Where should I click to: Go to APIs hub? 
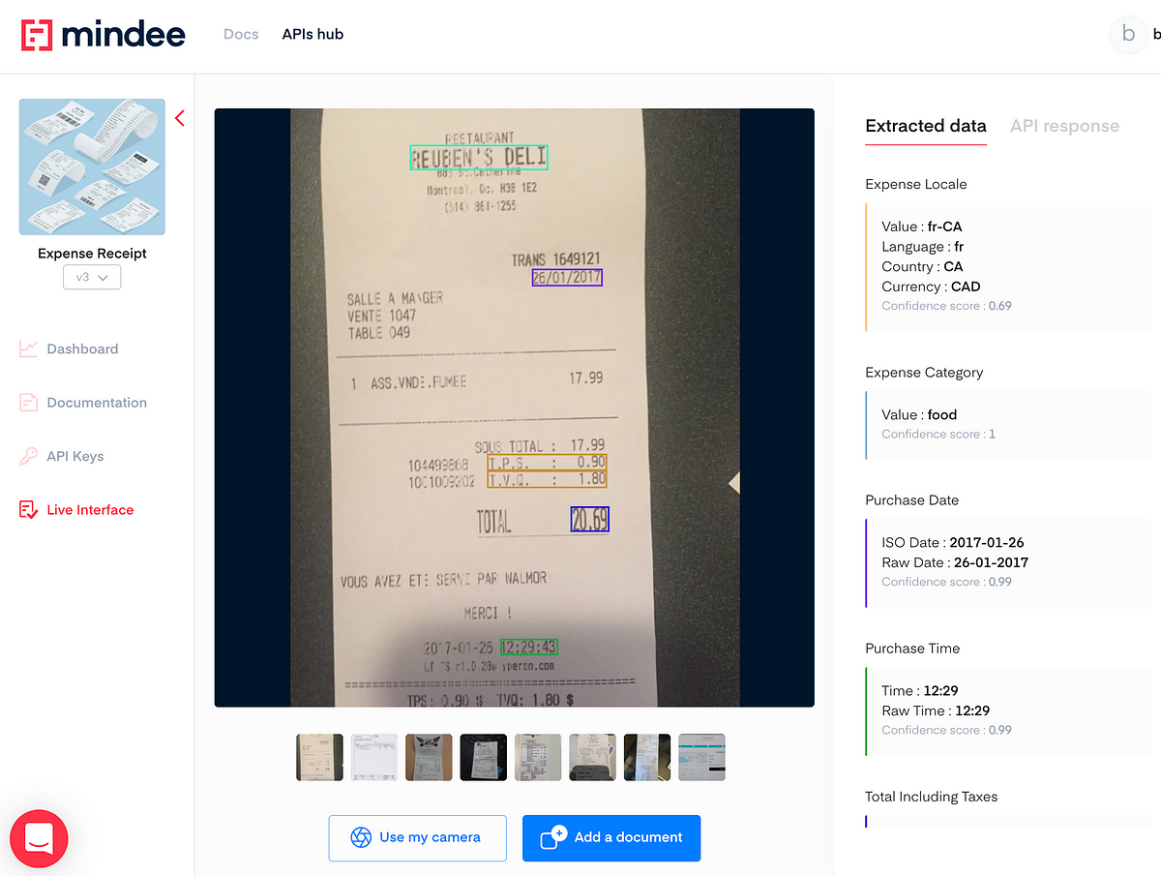tap(313, 34)
